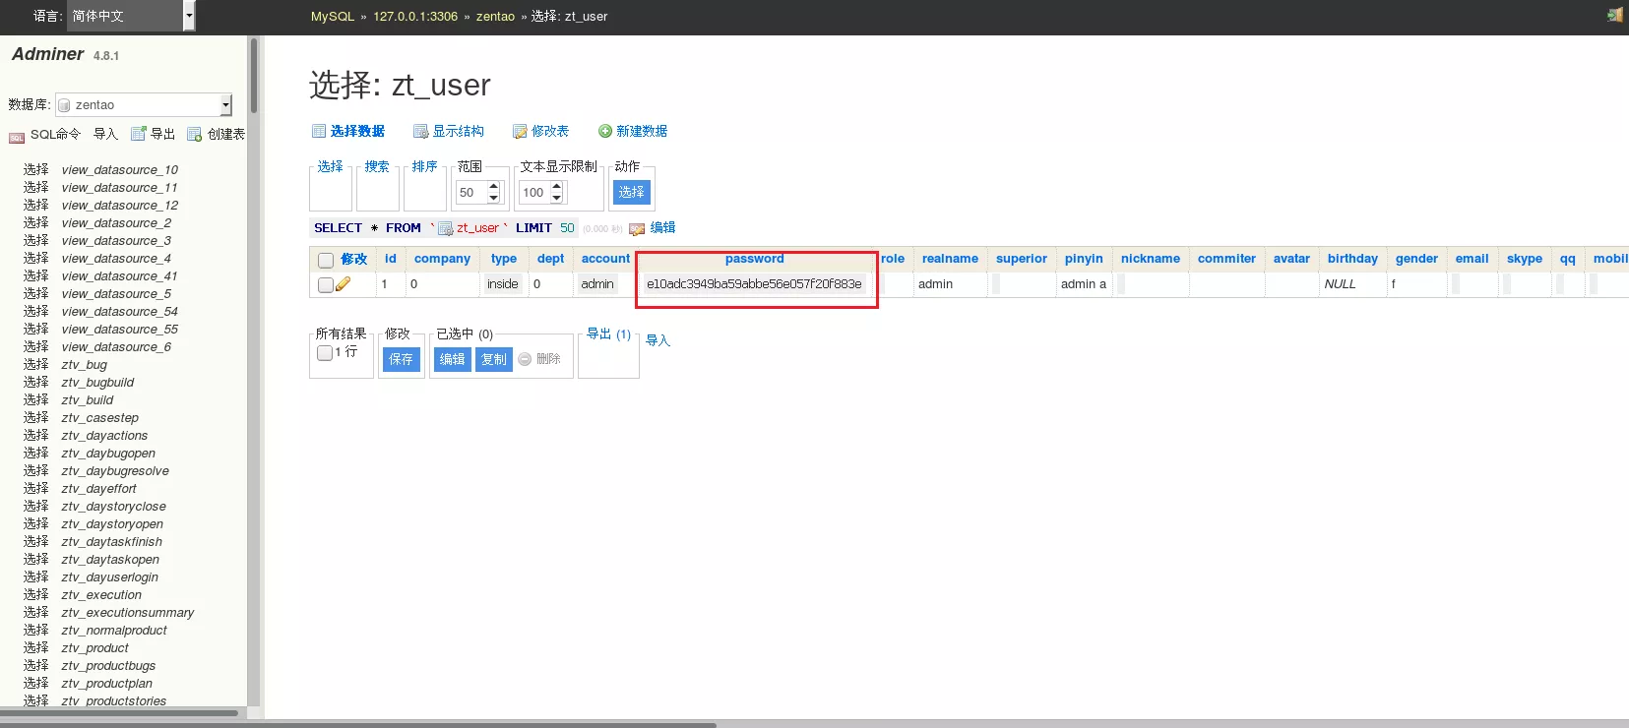Increase the 范围 limit stepper value

494,186
